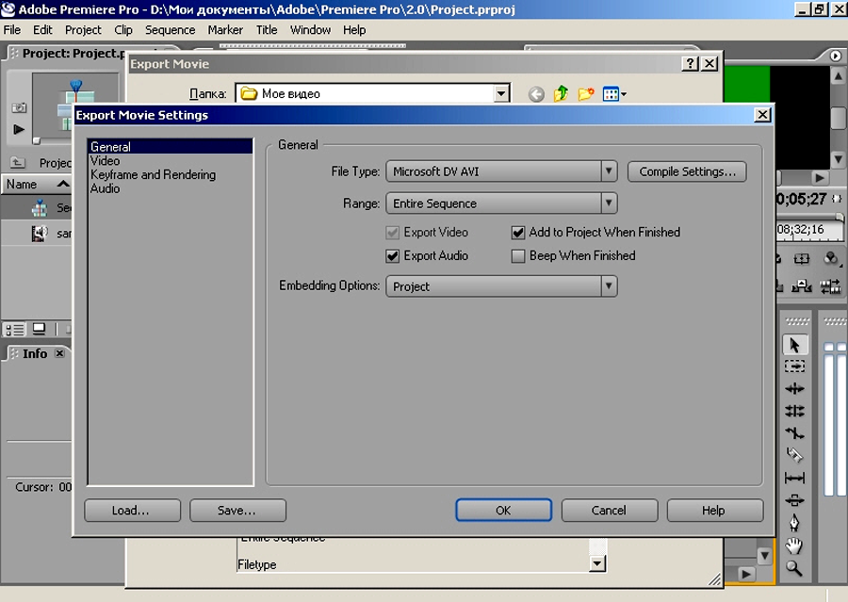Select the Hand tool
The image size is (848, 602).
pos(794,545)
